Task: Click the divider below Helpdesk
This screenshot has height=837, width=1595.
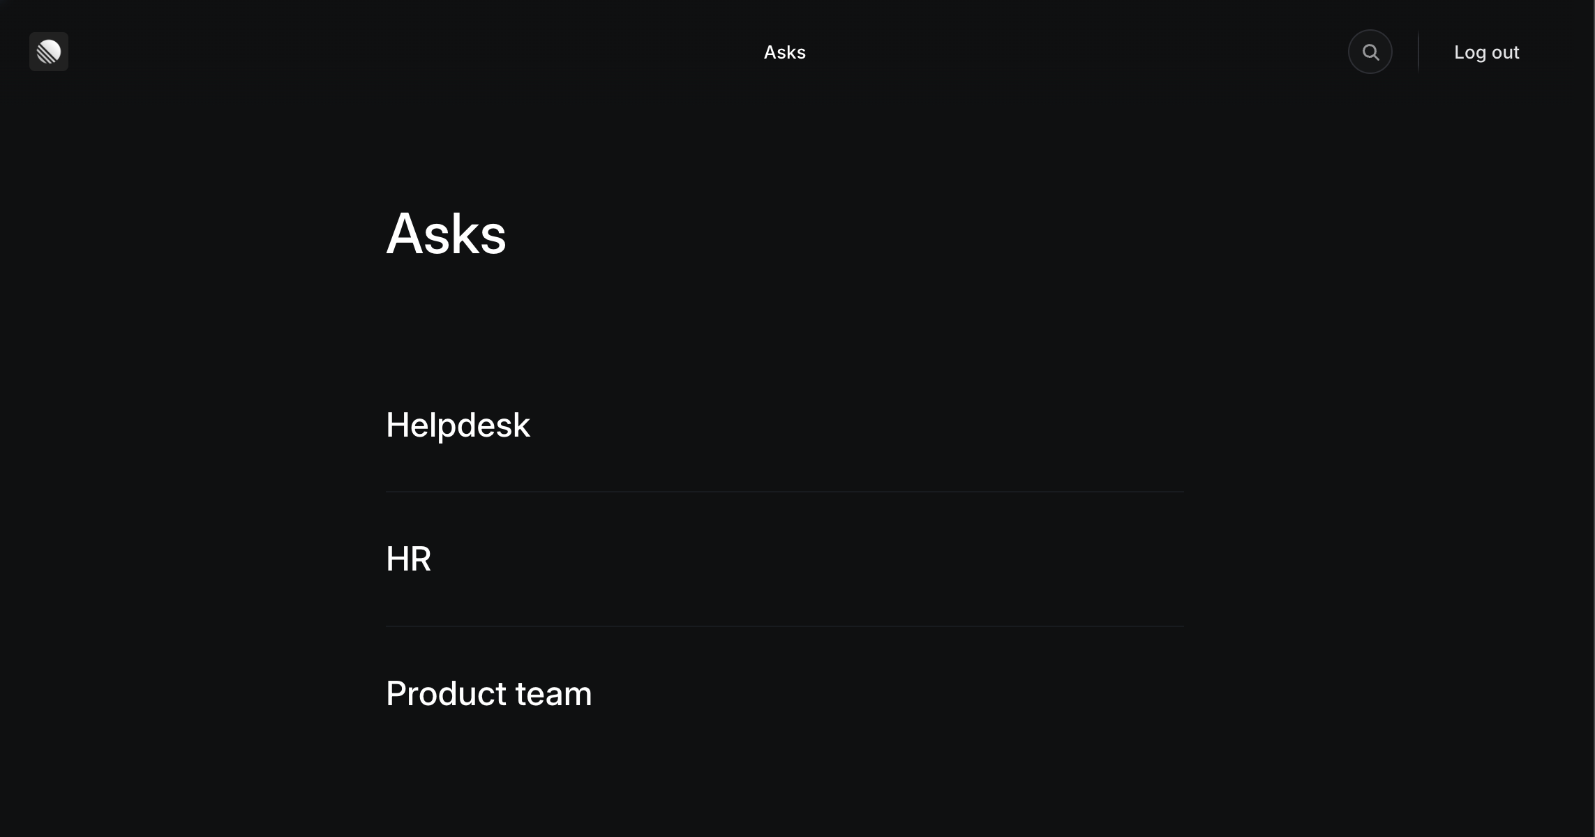Action: tap(784, 492)
